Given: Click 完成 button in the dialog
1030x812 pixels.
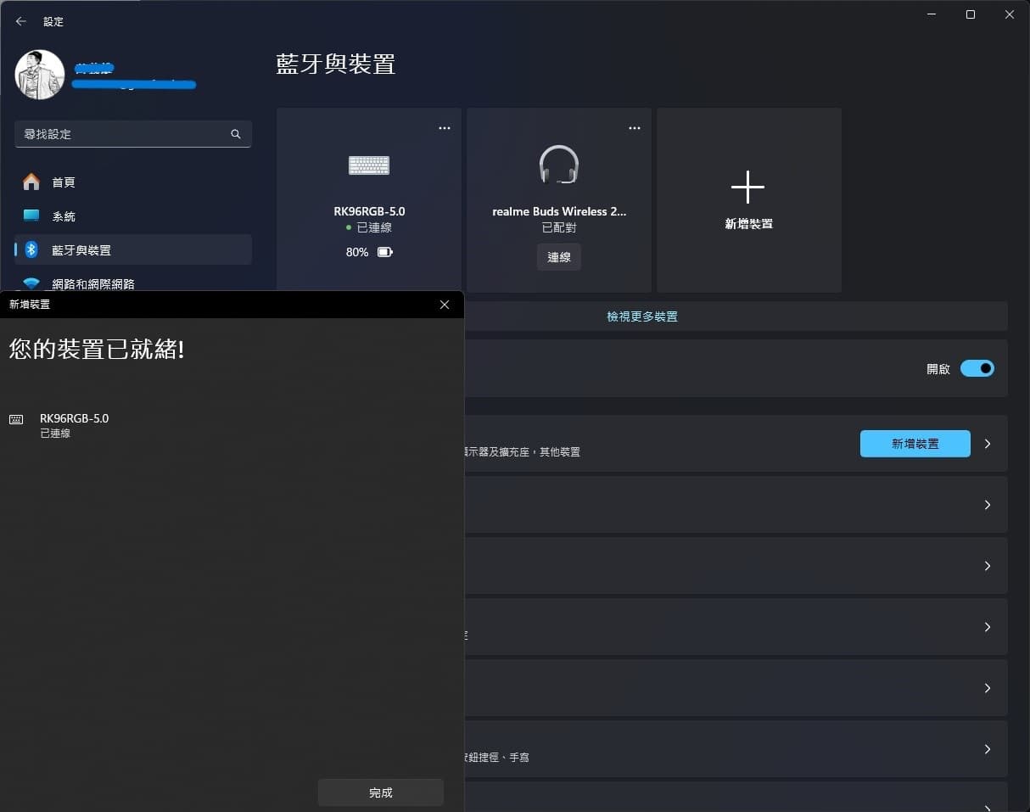Looking at the screenshot, I should [x=381, y=792].
